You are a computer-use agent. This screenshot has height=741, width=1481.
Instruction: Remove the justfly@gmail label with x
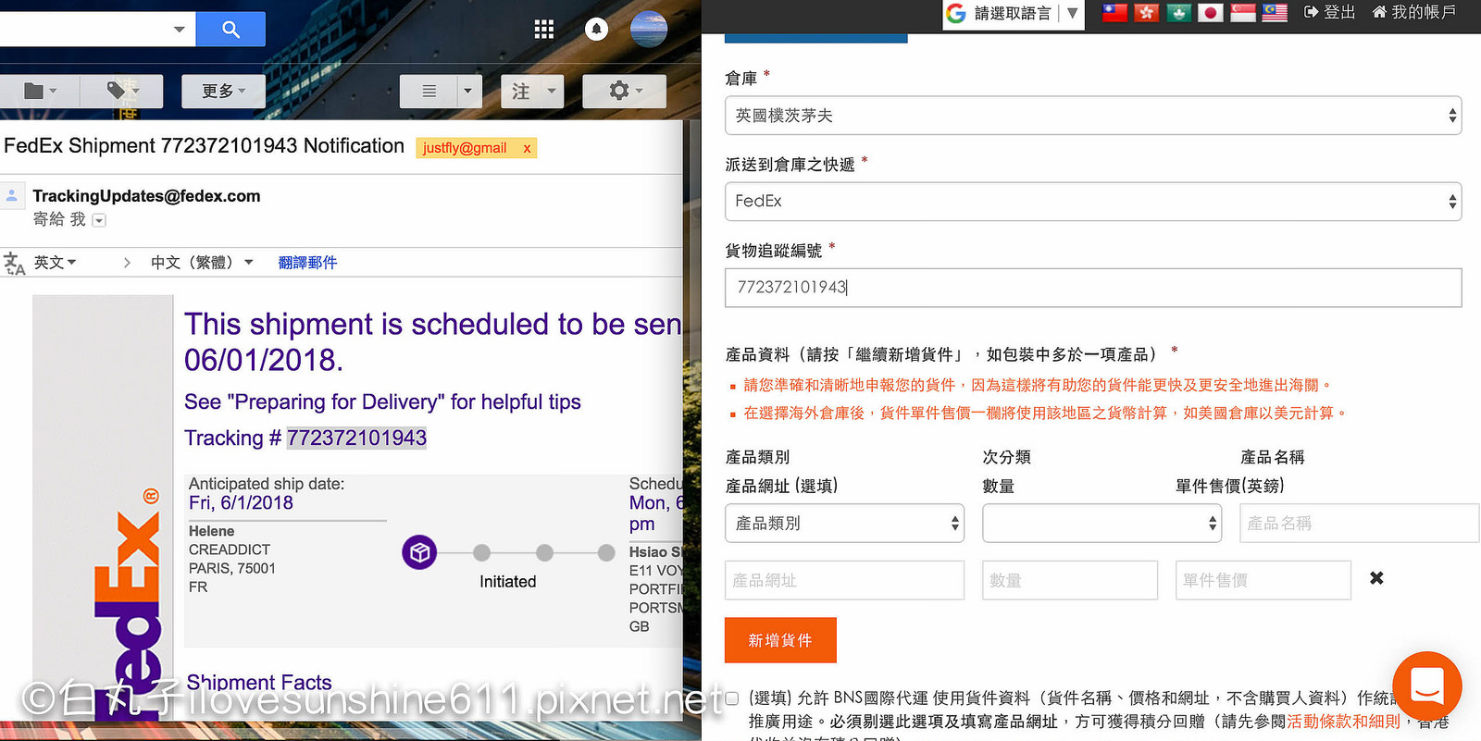point(527,148)
